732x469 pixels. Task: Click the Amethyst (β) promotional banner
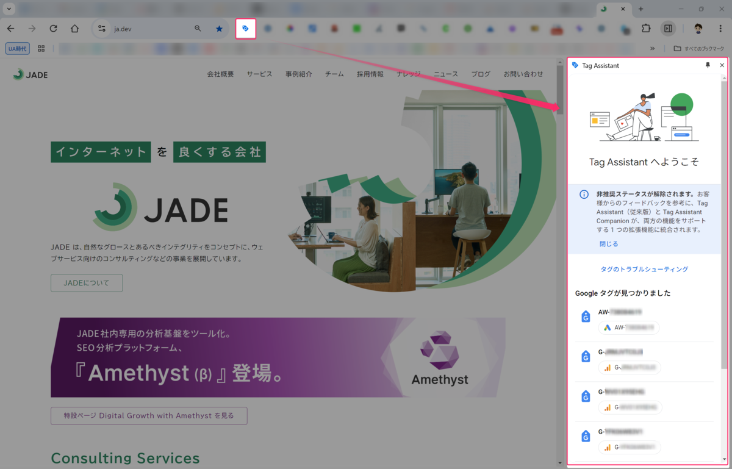[x=278, y=357]
